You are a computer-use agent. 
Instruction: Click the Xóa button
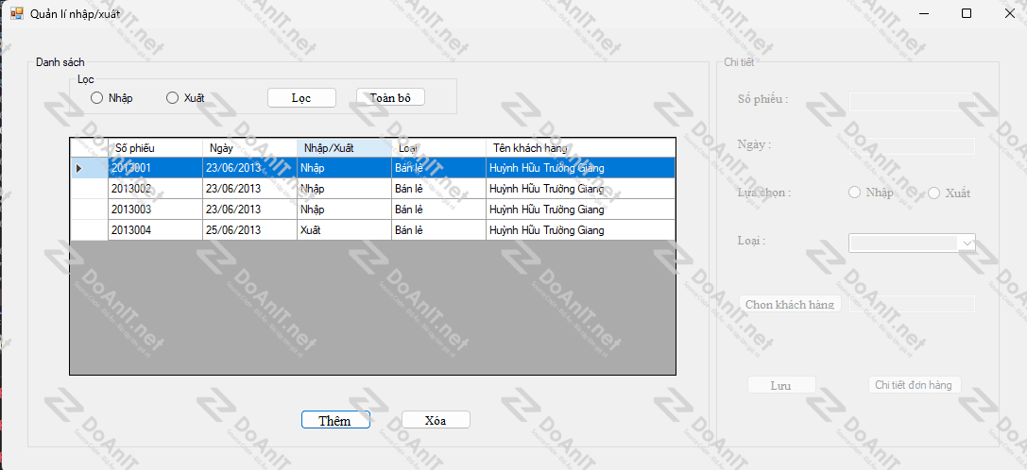pyautogui.click(x=436, y=420)
